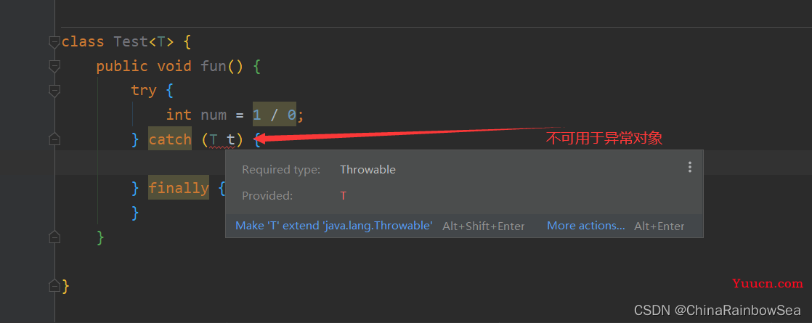Open the tooltip's three-dot options menu

coord(690,167)
